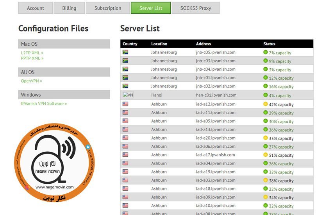The image size is (332, 215).
Task: Click the Location column header
Action: pos(159,44)
